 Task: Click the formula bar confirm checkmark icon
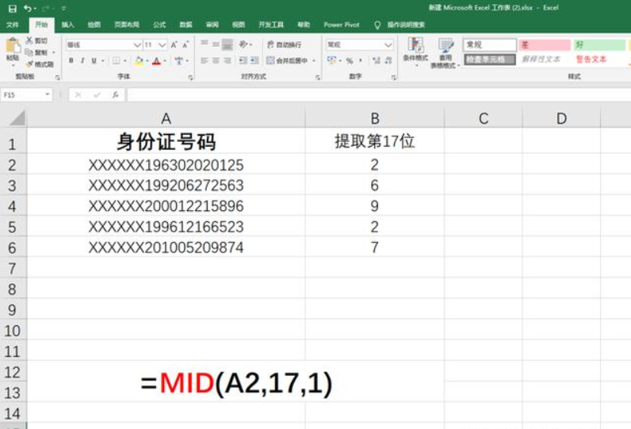tap(97, 95)
